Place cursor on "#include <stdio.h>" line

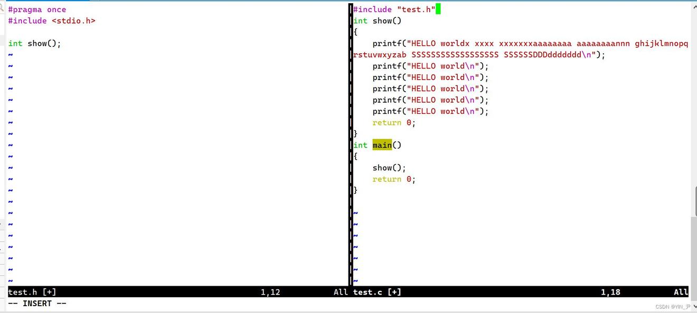pyautogui.click(x=52, y=21)
